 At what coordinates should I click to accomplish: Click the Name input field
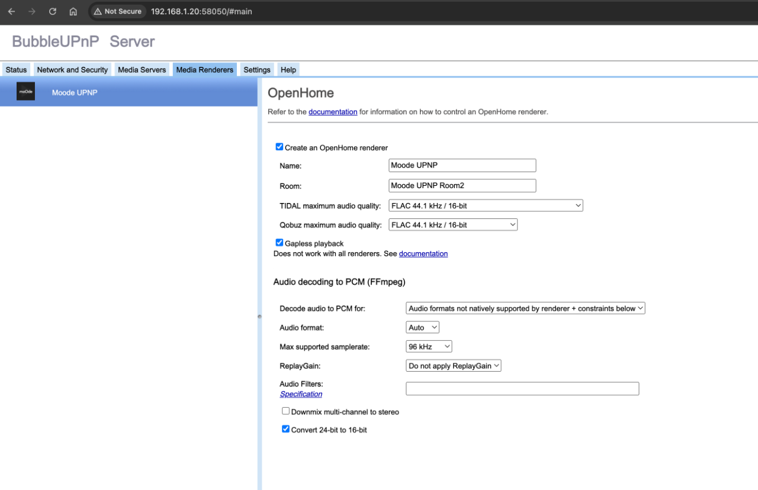462,165
